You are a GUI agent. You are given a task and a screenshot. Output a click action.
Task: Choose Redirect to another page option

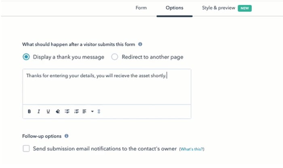click(114, 57)
